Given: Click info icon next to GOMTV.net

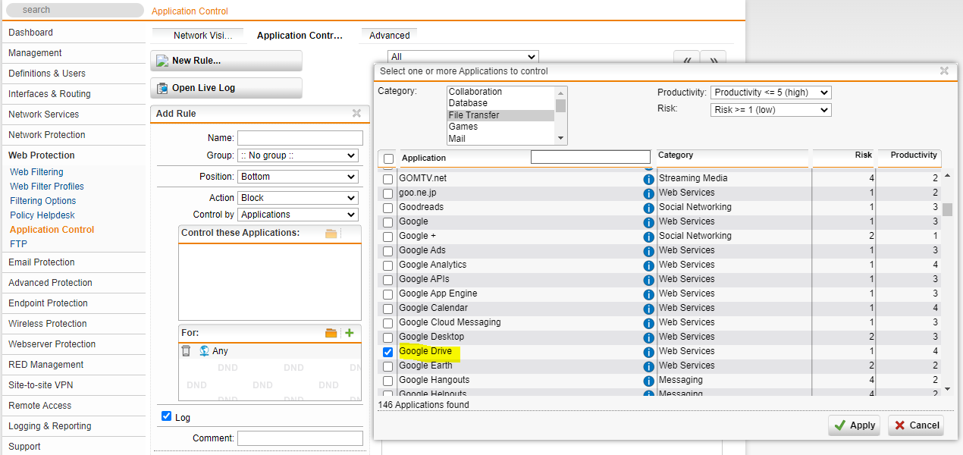Looking at the screenshot, I should [x=648, y=180].
